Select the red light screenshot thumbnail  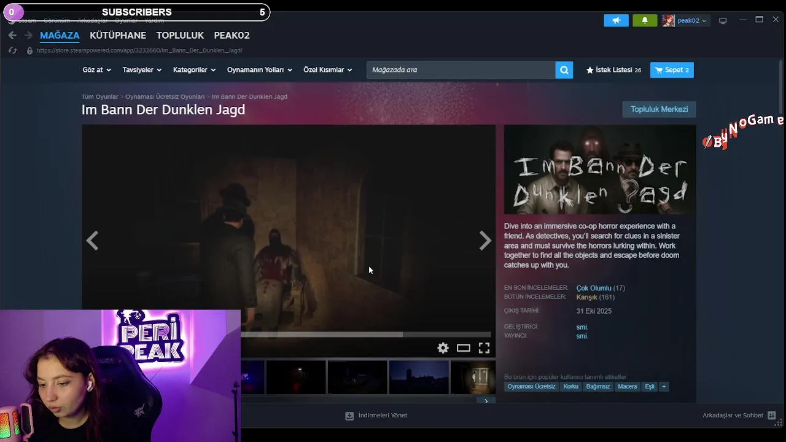295,377
